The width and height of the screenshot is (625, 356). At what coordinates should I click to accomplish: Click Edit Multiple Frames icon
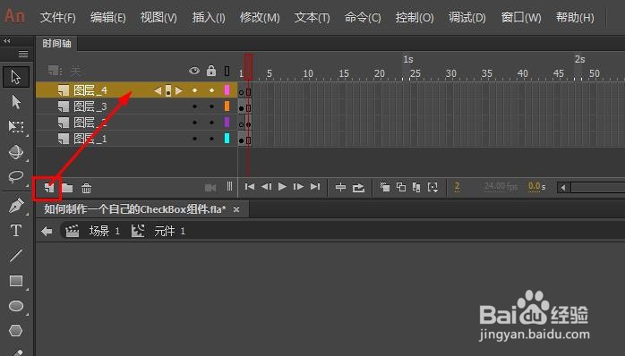point(416,187)
